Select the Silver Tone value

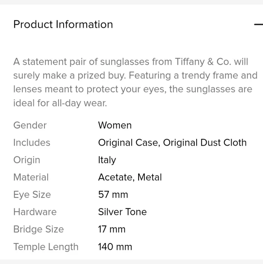pyautogui.click(x=122, y=212)
